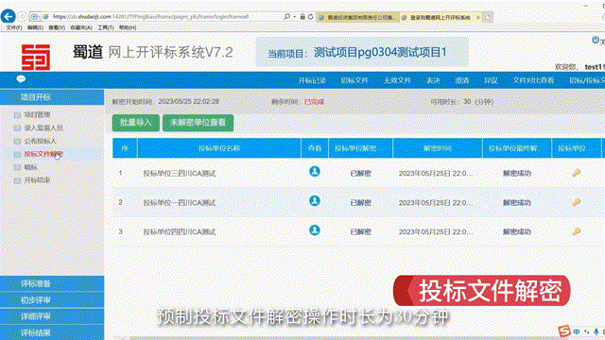Click the red 蜀道 logo
Image resolution: width=605 pixels, height=340 pixels.
pyautogui.click(x=36, y=57)
